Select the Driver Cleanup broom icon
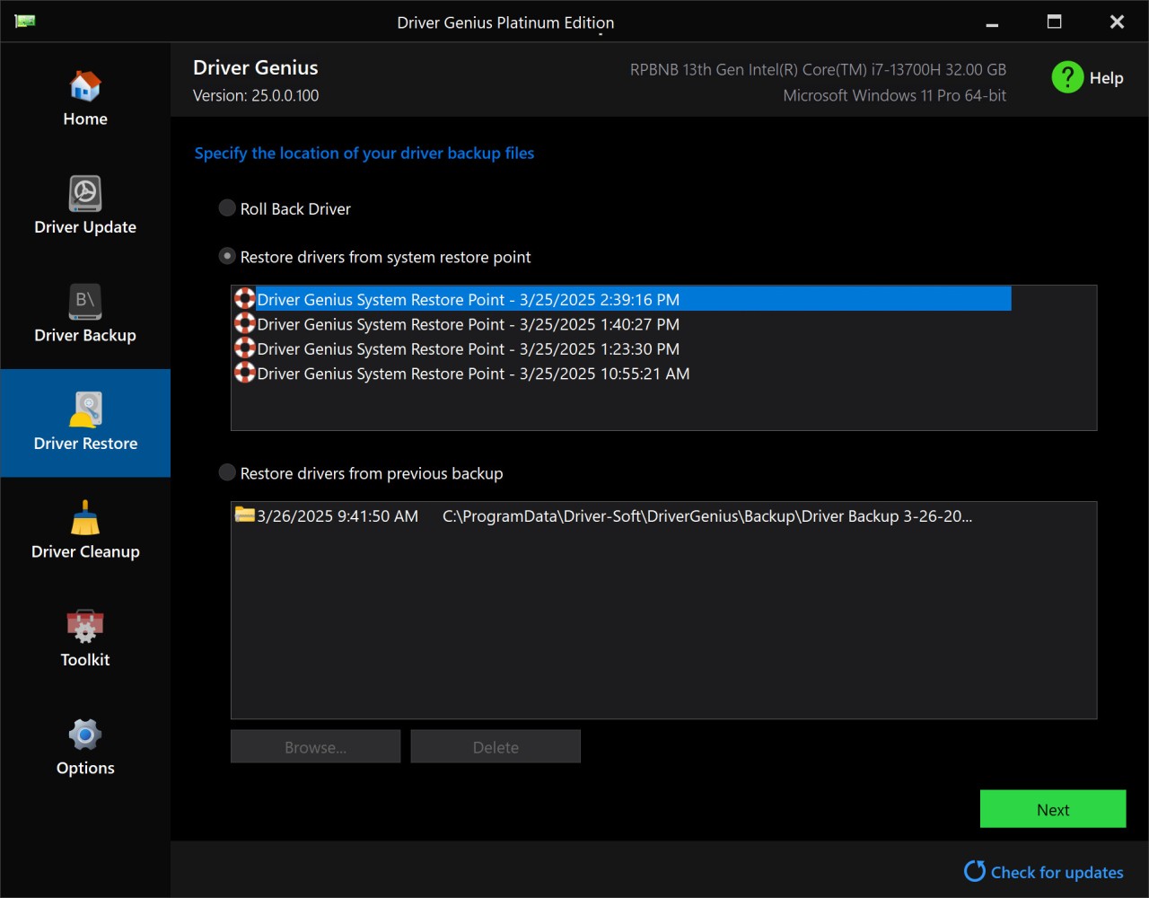The width and height of the screenshot is (1149, 898). (x=85, y=519)
